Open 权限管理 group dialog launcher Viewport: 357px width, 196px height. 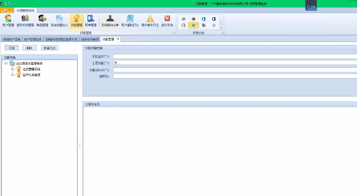click(x=174, y=33)
